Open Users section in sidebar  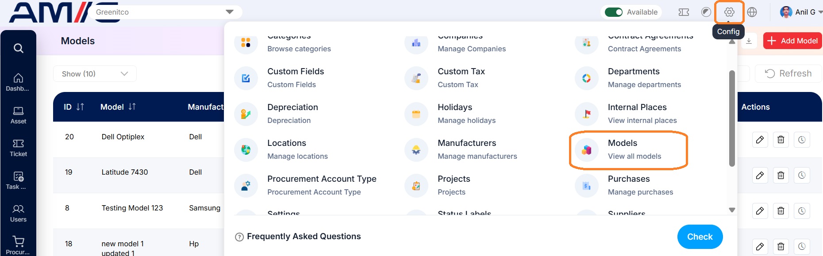click(18, 213)
